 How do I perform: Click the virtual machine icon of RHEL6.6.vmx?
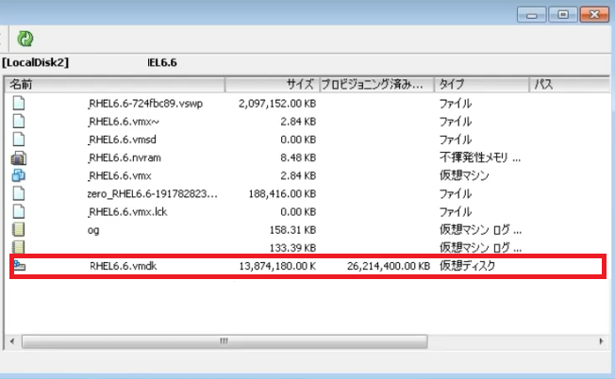[x=19, y=175]
